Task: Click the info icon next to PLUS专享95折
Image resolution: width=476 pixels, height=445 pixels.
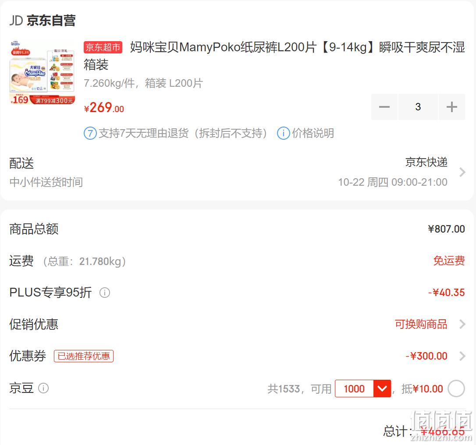Action: [x=105, y=293]
